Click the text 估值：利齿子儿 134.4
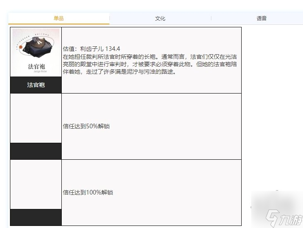303x228 pixels. (x=92, y=49)
